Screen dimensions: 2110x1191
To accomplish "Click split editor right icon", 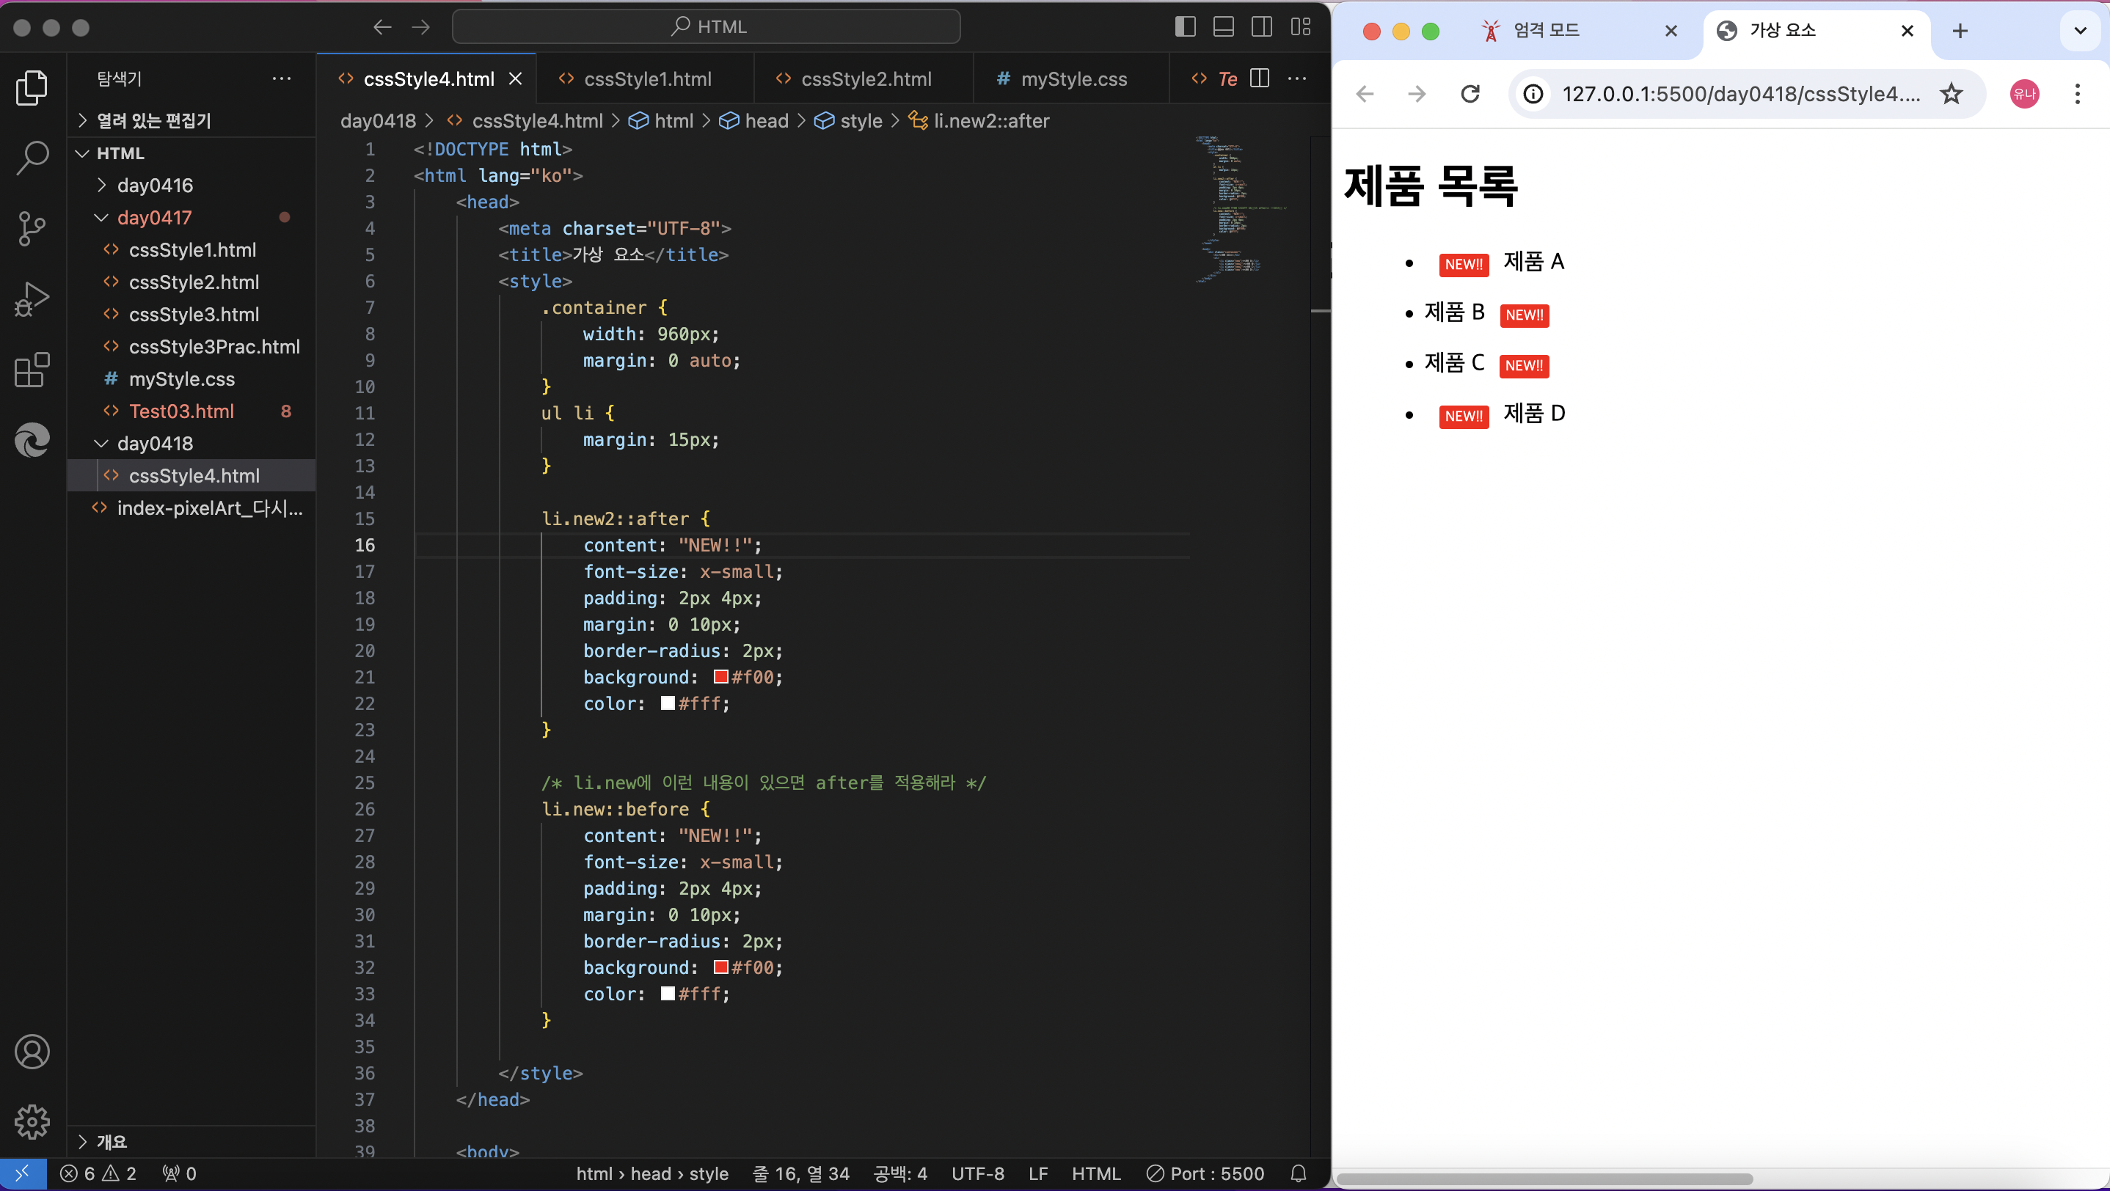I will 1260,78.
